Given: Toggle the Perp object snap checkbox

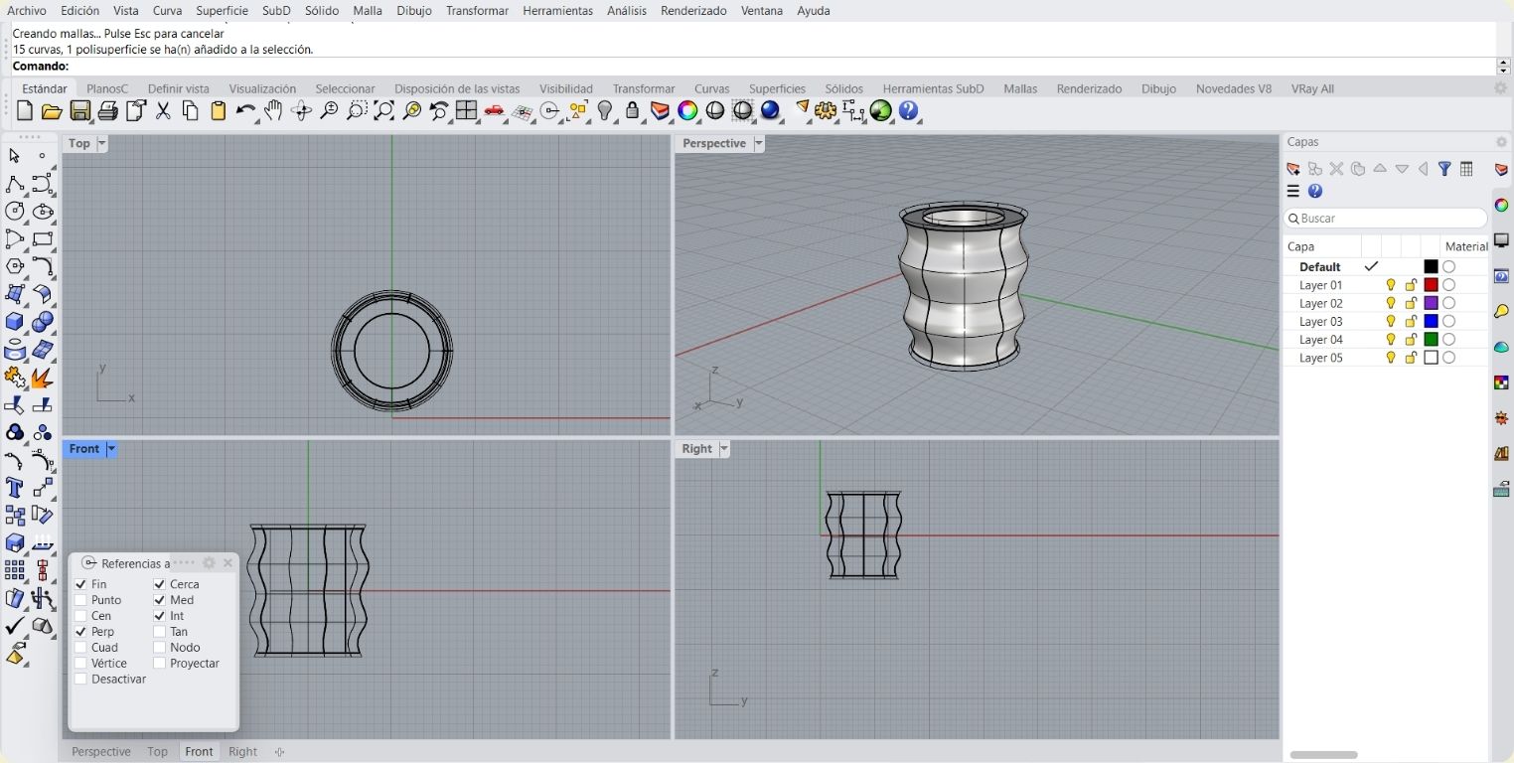Looking at the screenshot, I should pos(81,632).
